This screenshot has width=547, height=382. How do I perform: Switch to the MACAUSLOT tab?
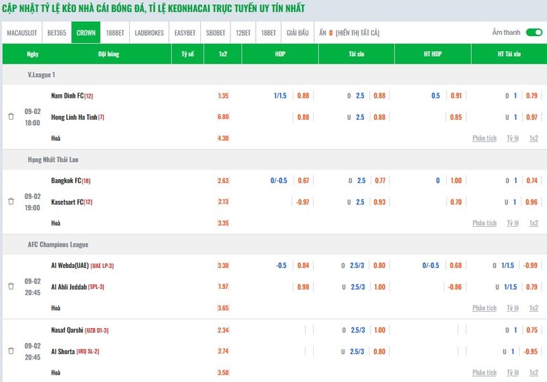pos(22,33)
